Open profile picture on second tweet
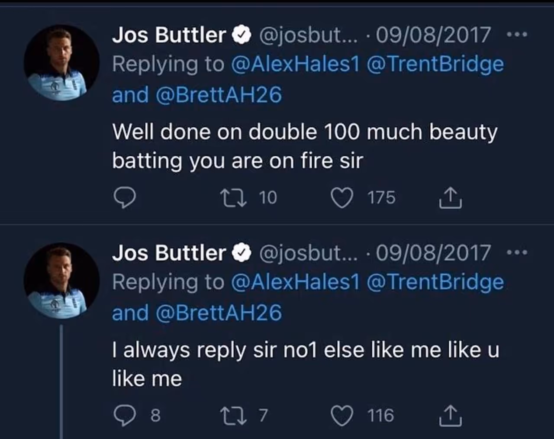Viewport: 554px width, 439px height. coord(61,281)
